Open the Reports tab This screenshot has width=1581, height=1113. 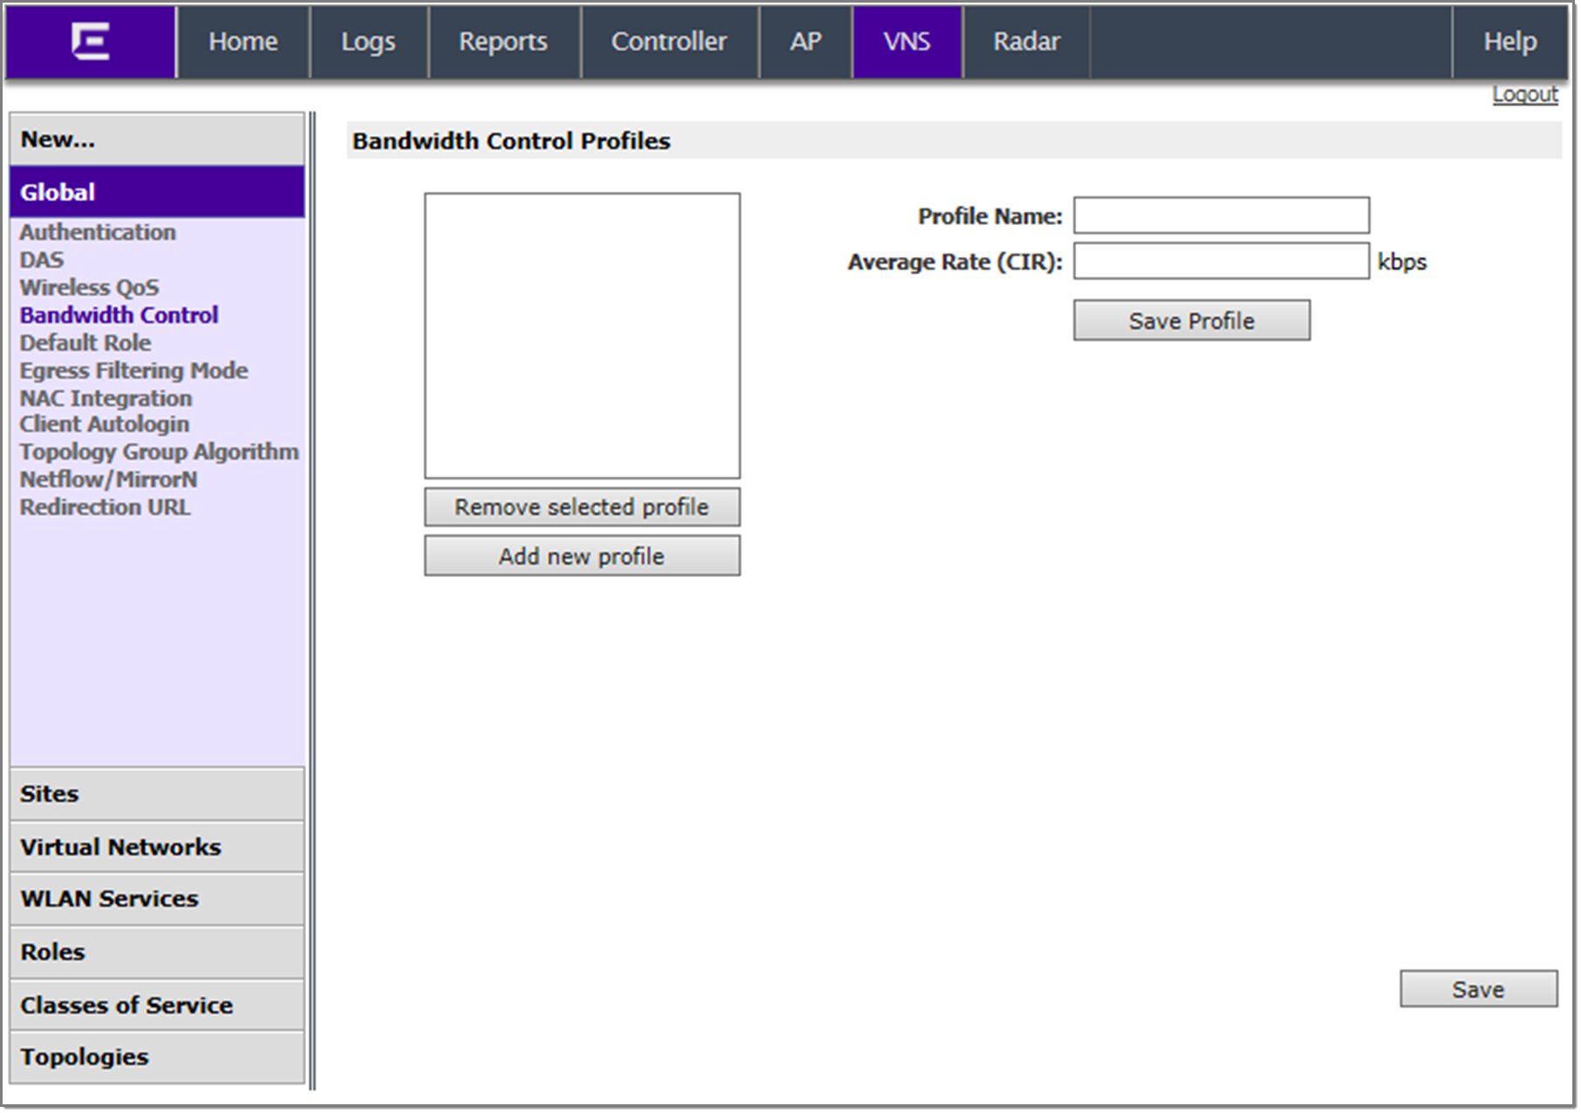coord(503,41)
